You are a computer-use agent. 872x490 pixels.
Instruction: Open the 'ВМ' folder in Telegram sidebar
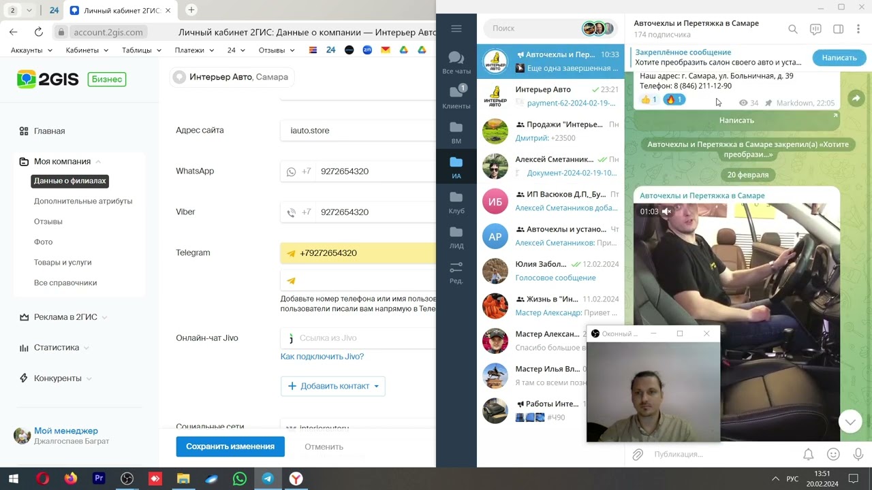[456, 132]
